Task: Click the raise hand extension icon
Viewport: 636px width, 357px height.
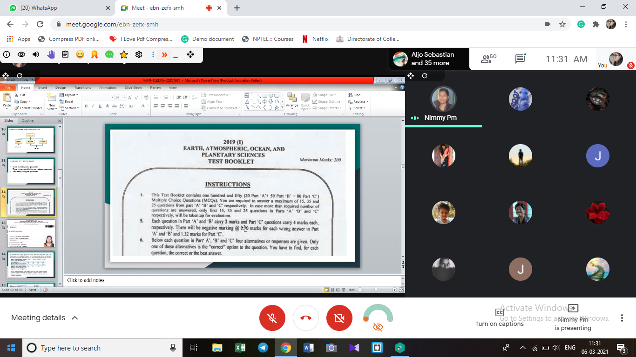Action: pyautogui.click(x=51, y=55)
